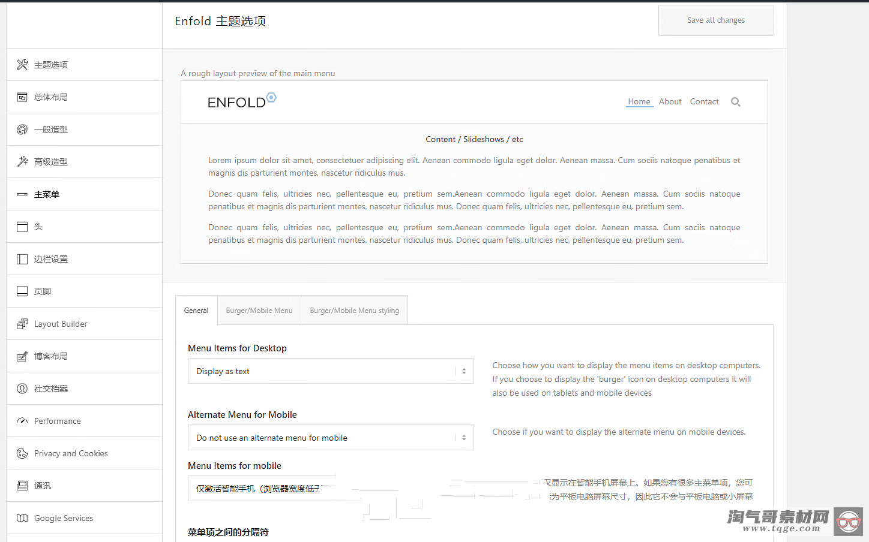Click arrows on alternate mobile menu select
The image size is (869, 542).
464,438
